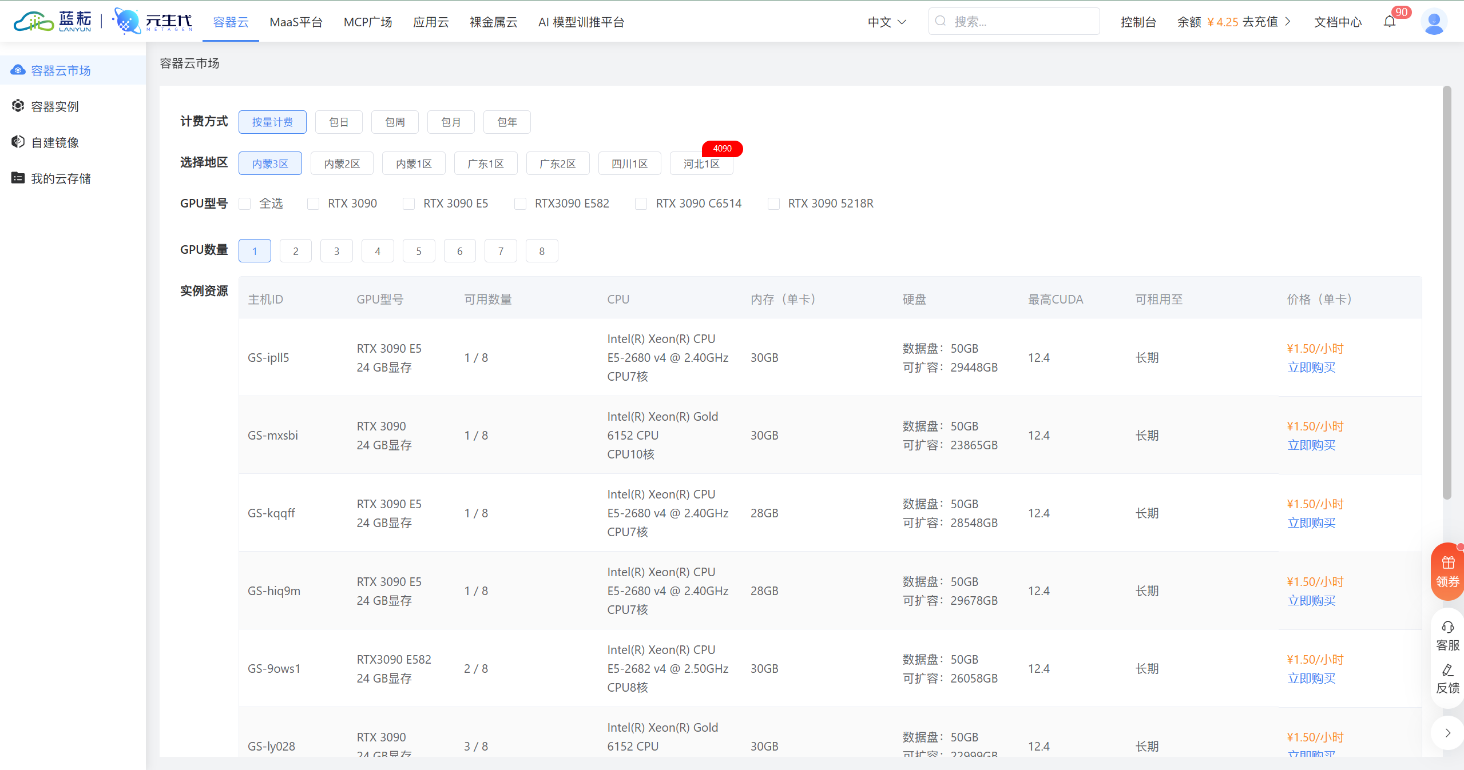This screenshot has width=1464, height=770.
Task: Click 立即购买 for host GS-ipll5
Action: coord(1311,368)
